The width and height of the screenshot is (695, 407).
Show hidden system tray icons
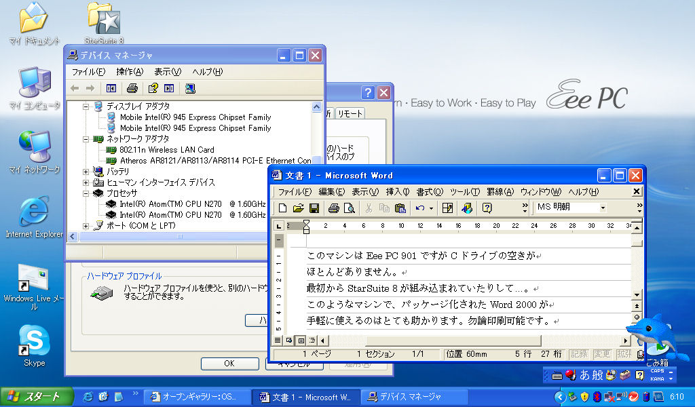[x=560, y=397]
